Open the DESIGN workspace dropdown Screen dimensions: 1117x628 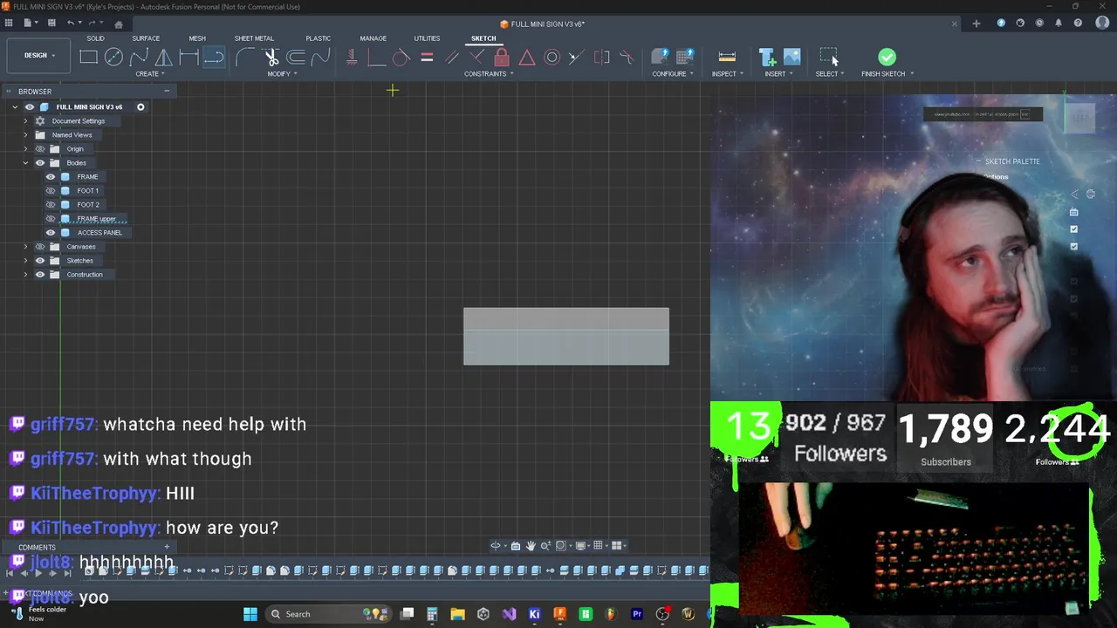pos(39,56)
